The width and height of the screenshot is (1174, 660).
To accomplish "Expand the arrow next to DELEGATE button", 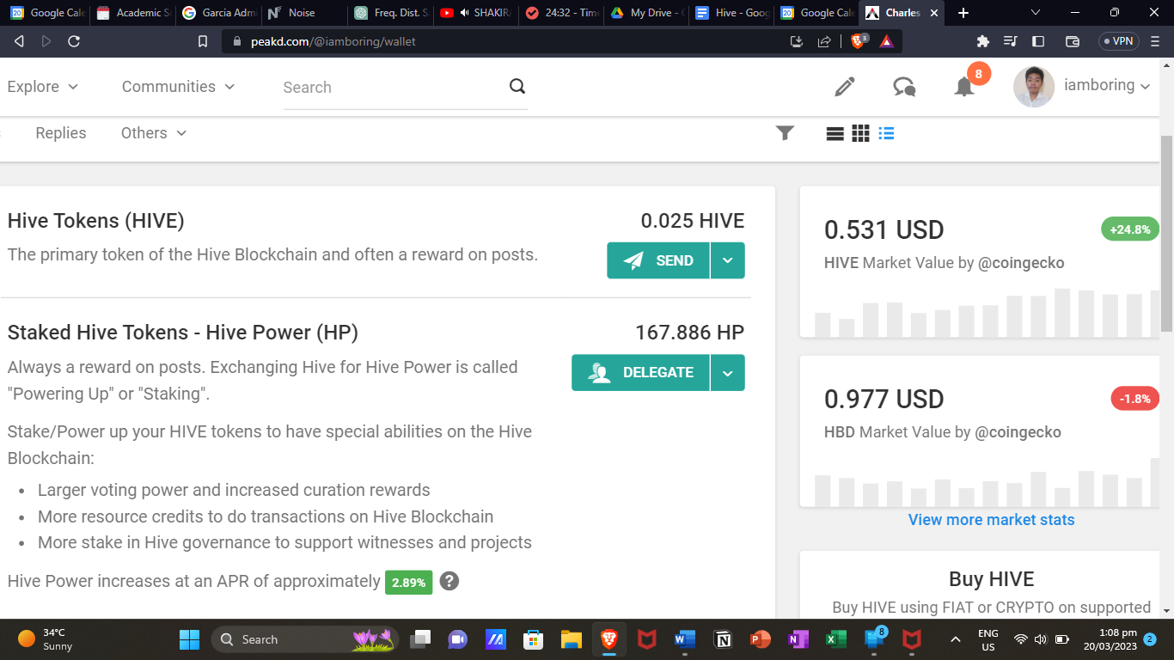I will (728, 373).
